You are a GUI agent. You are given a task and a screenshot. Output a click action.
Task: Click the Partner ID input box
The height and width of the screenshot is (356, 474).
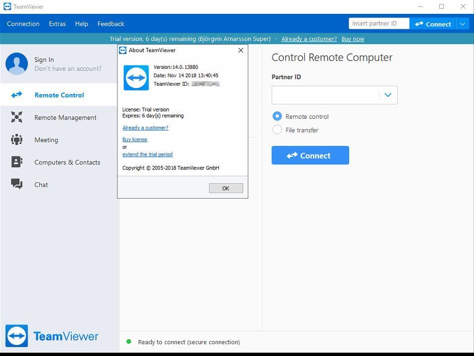(325, 95)
